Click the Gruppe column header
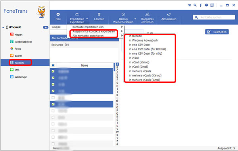 (56, 27)
